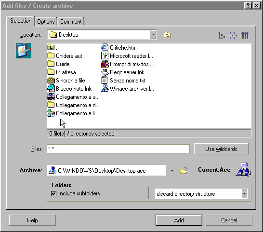Open the Location dropdown list
This screenshot has height=232, width=263.
[153, 35]
